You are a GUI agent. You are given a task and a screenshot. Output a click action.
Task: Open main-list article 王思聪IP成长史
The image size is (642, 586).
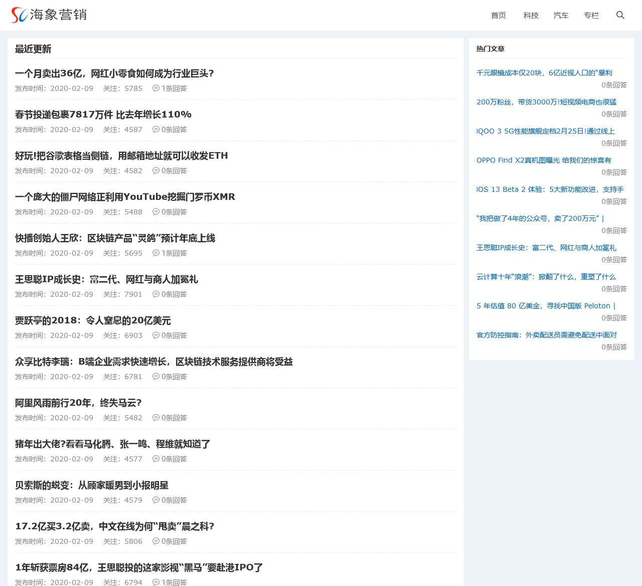click(x=106, y=279)
